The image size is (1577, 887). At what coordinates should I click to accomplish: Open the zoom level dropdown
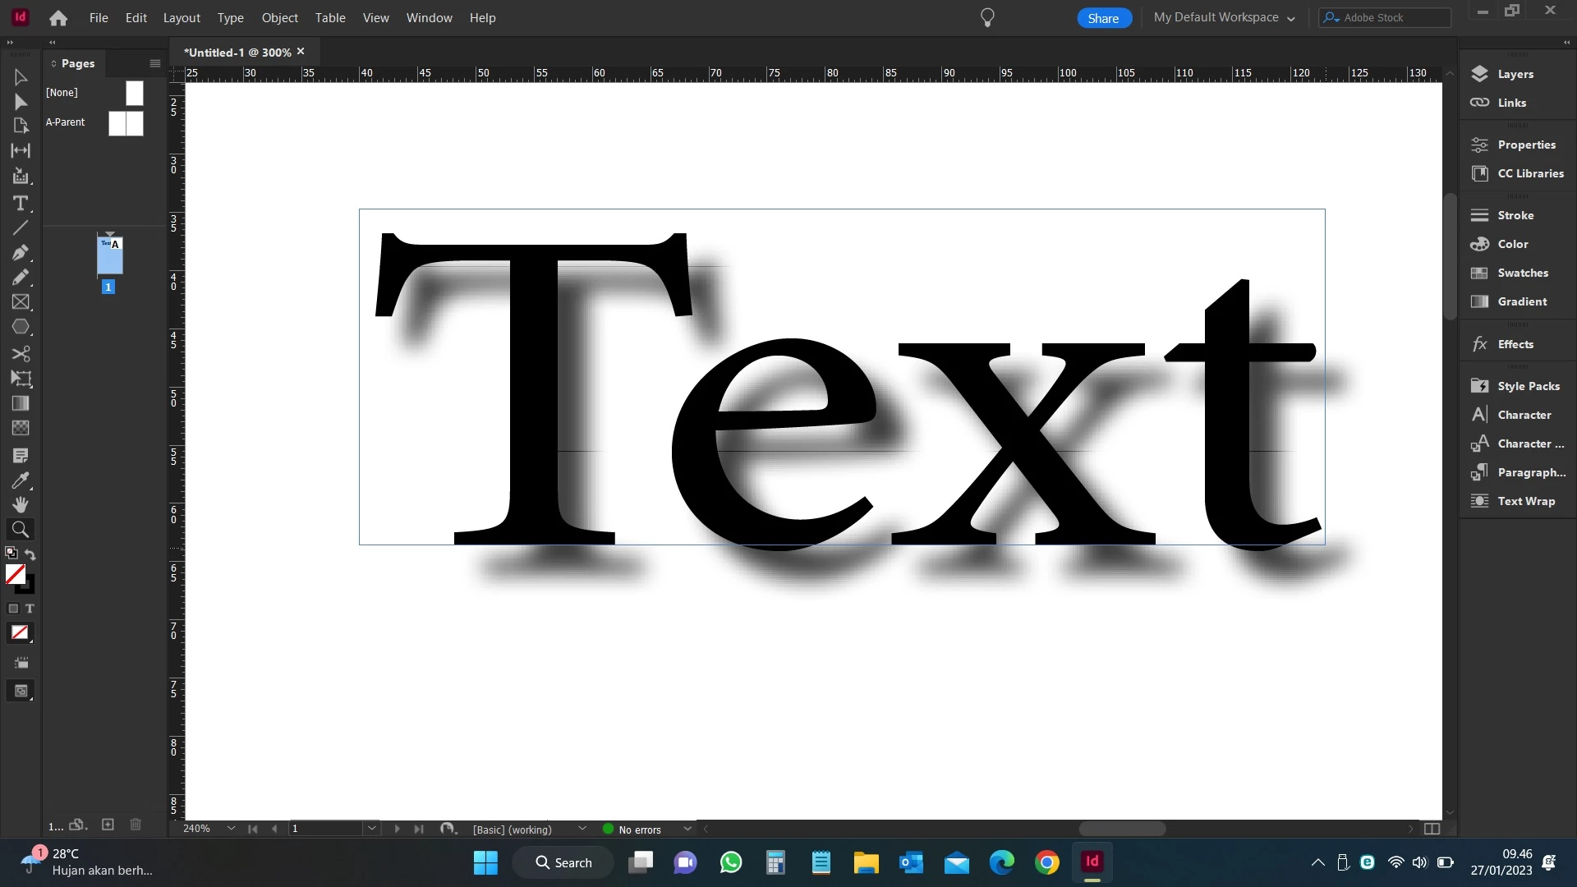(x=231, y=829)
